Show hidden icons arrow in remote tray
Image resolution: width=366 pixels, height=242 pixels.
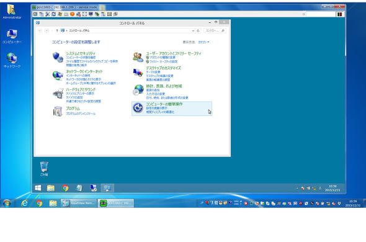tap(297, 188)
